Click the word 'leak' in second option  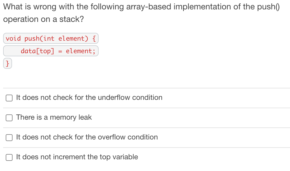point(85,117)
